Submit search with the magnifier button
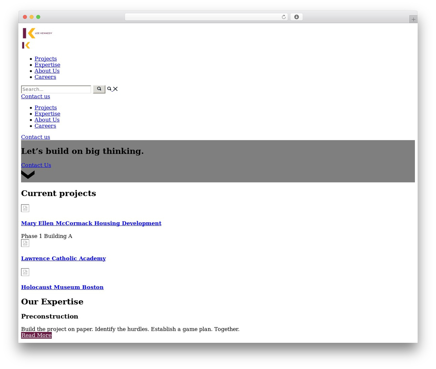This screenshot has height=369, width=436. (99, 89)
